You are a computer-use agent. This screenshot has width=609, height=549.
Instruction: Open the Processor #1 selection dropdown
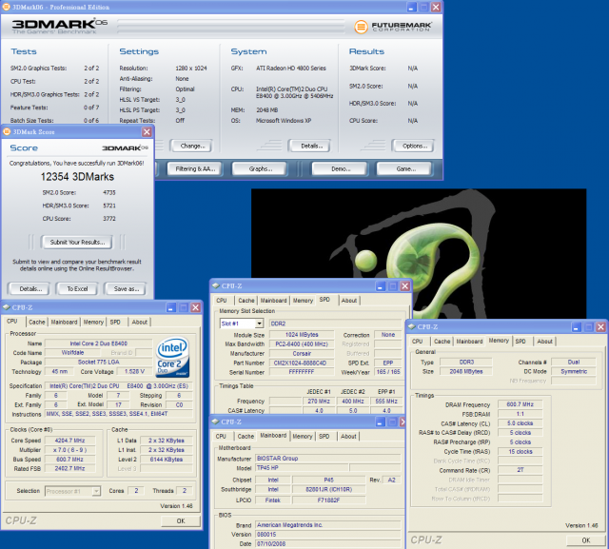coord(96,491)
